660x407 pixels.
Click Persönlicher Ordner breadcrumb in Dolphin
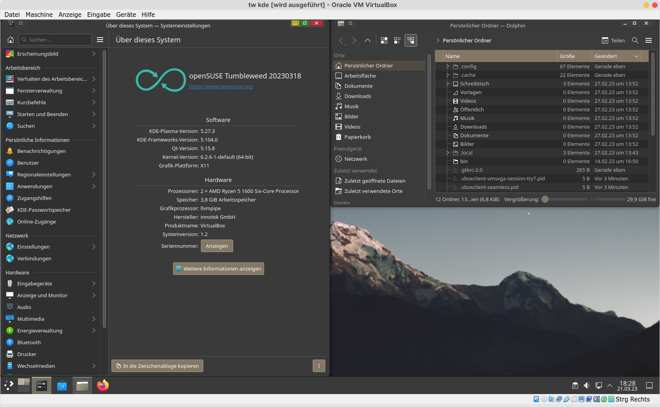[467, 40]
